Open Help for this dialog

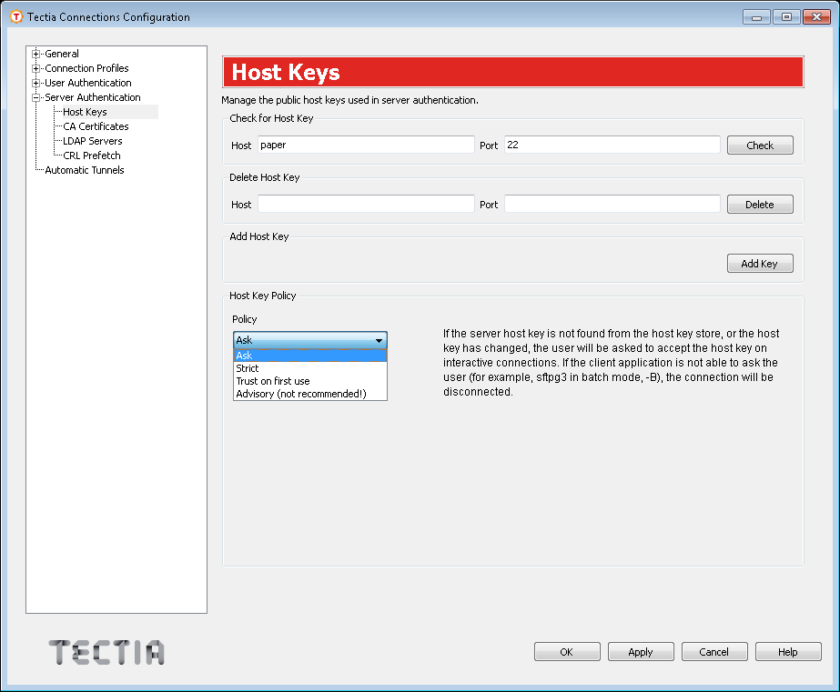click(787, 651)
